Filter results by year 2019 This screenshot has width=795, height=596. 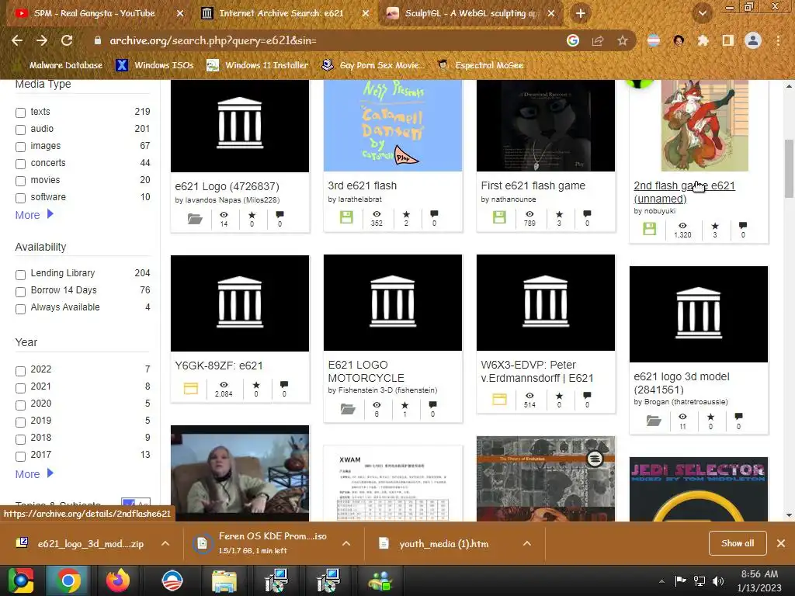[x=20, y=422]
